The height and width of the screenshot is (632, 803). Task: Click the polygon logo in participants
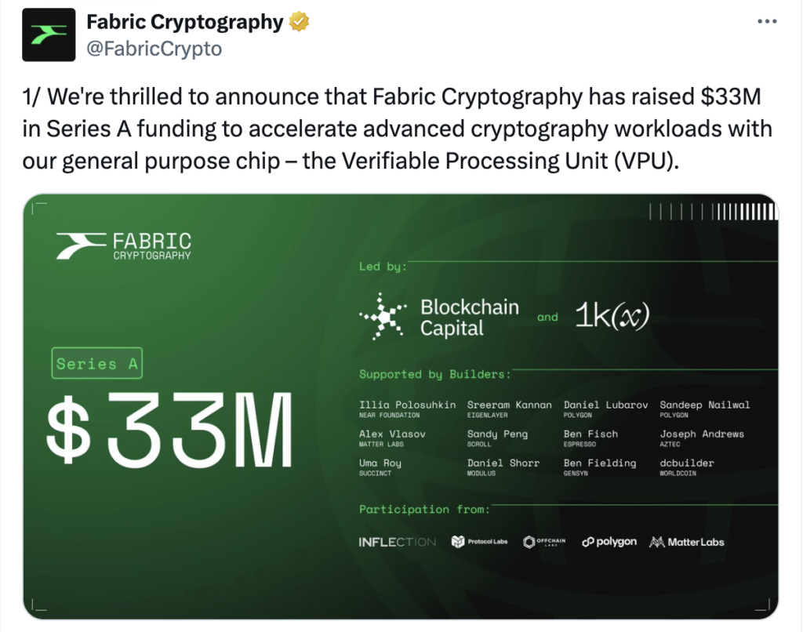(x=609, y=542)
